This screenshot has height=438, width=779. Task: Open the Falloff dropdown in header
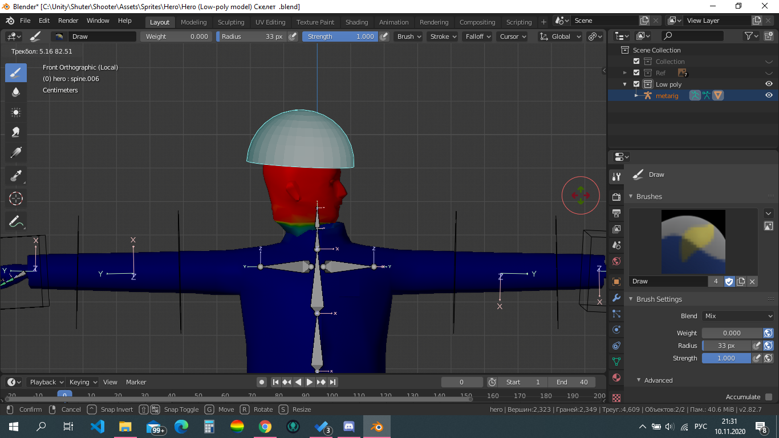pos(478,36)
